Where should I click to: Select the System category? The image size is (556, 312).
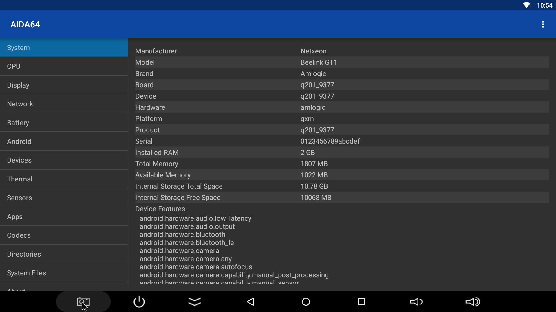pos(64,48)
